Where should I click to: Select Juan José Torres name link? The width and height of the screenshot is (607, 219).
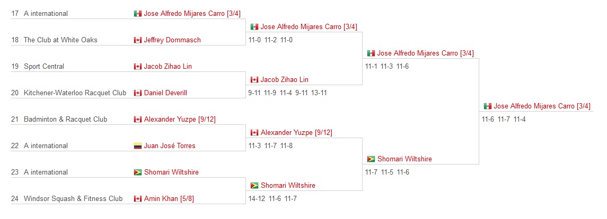coord(170,145)
